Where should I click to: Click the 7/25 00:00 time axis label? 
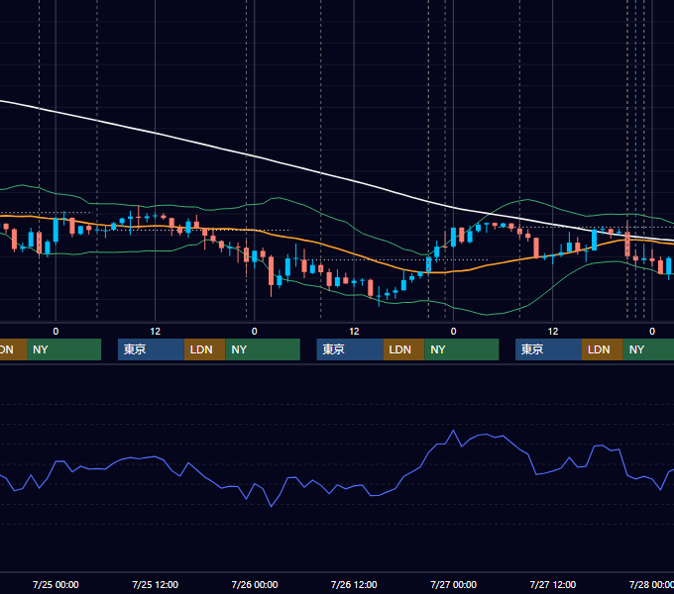(56, 584)
